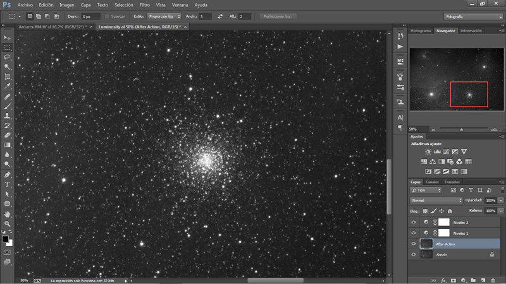
Task: Add a Brightness/Contrast adjustment
Action: [x=428, y=152]
